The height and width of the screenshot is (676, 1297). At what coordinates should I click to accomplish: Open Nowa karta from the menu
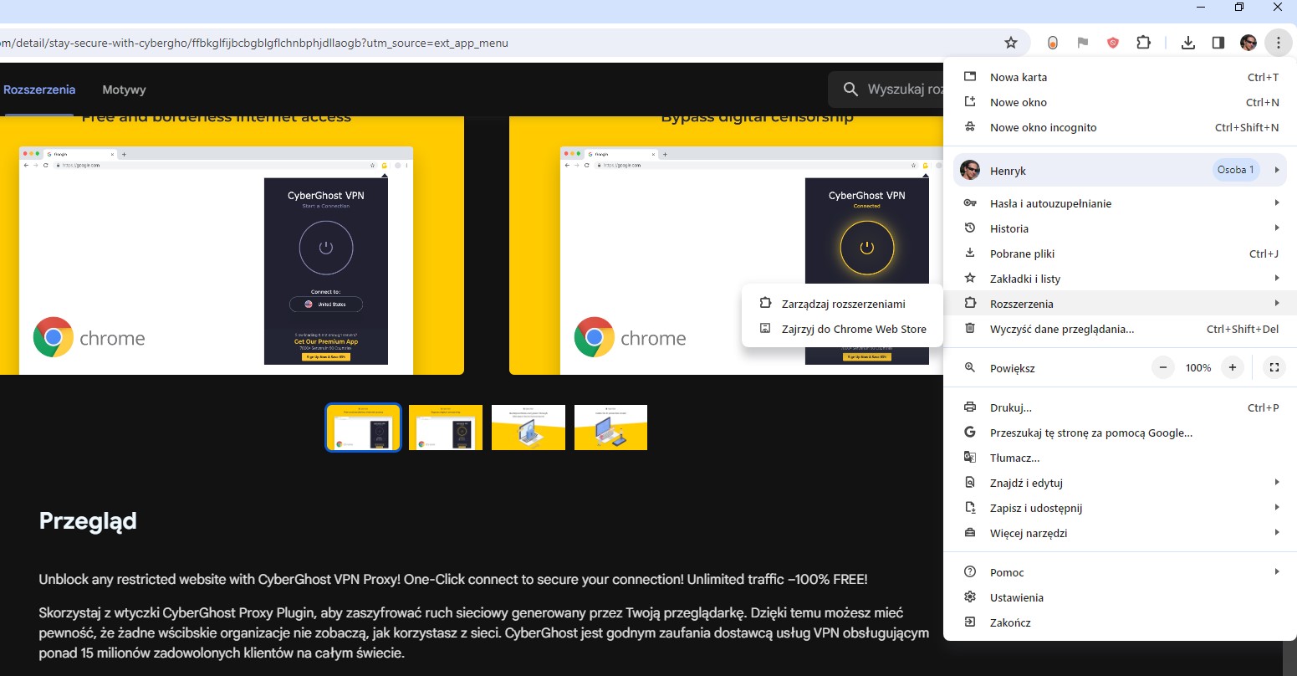[x=1019, y=76]
